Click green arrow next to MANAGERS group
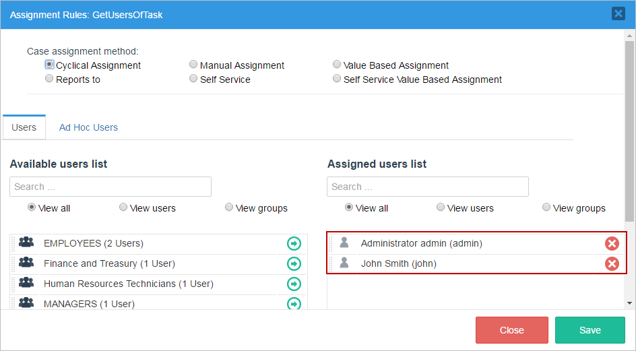Viewport: 636px width, 351px height. [x=294, y=303]
